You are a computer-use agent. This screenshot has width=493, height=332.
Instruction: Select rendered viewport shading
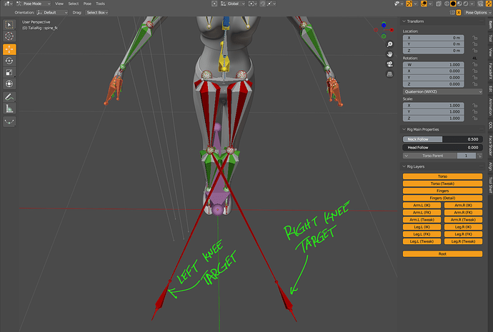[466, 4]
